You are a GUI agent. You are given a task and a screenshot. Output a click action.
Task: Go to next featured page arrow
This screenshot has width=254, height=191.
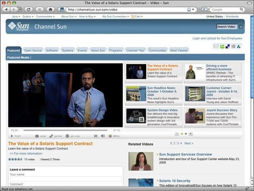tap(190, 133)
